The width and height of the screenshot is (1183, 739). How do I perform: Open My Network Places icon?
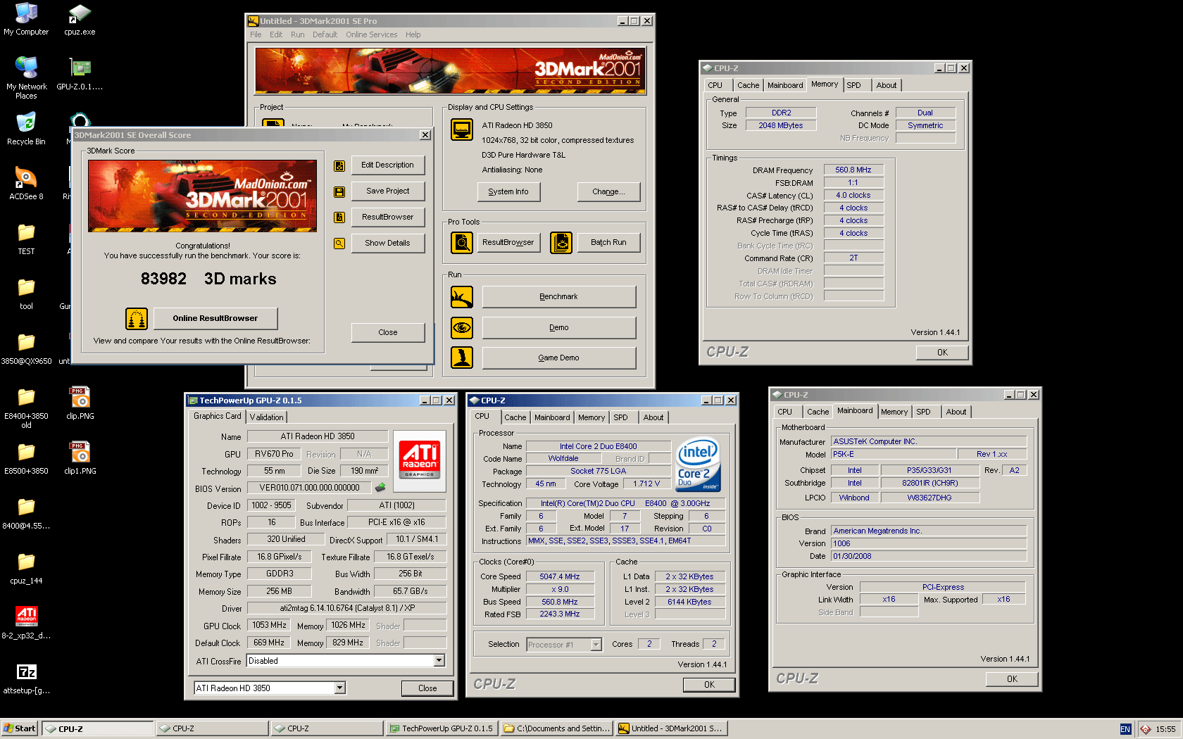(x=26, y=68)
